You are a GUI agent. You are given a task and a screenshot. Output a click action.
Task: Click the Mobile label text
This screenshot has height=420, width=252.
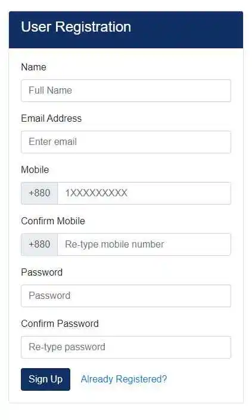click(35, 170)
